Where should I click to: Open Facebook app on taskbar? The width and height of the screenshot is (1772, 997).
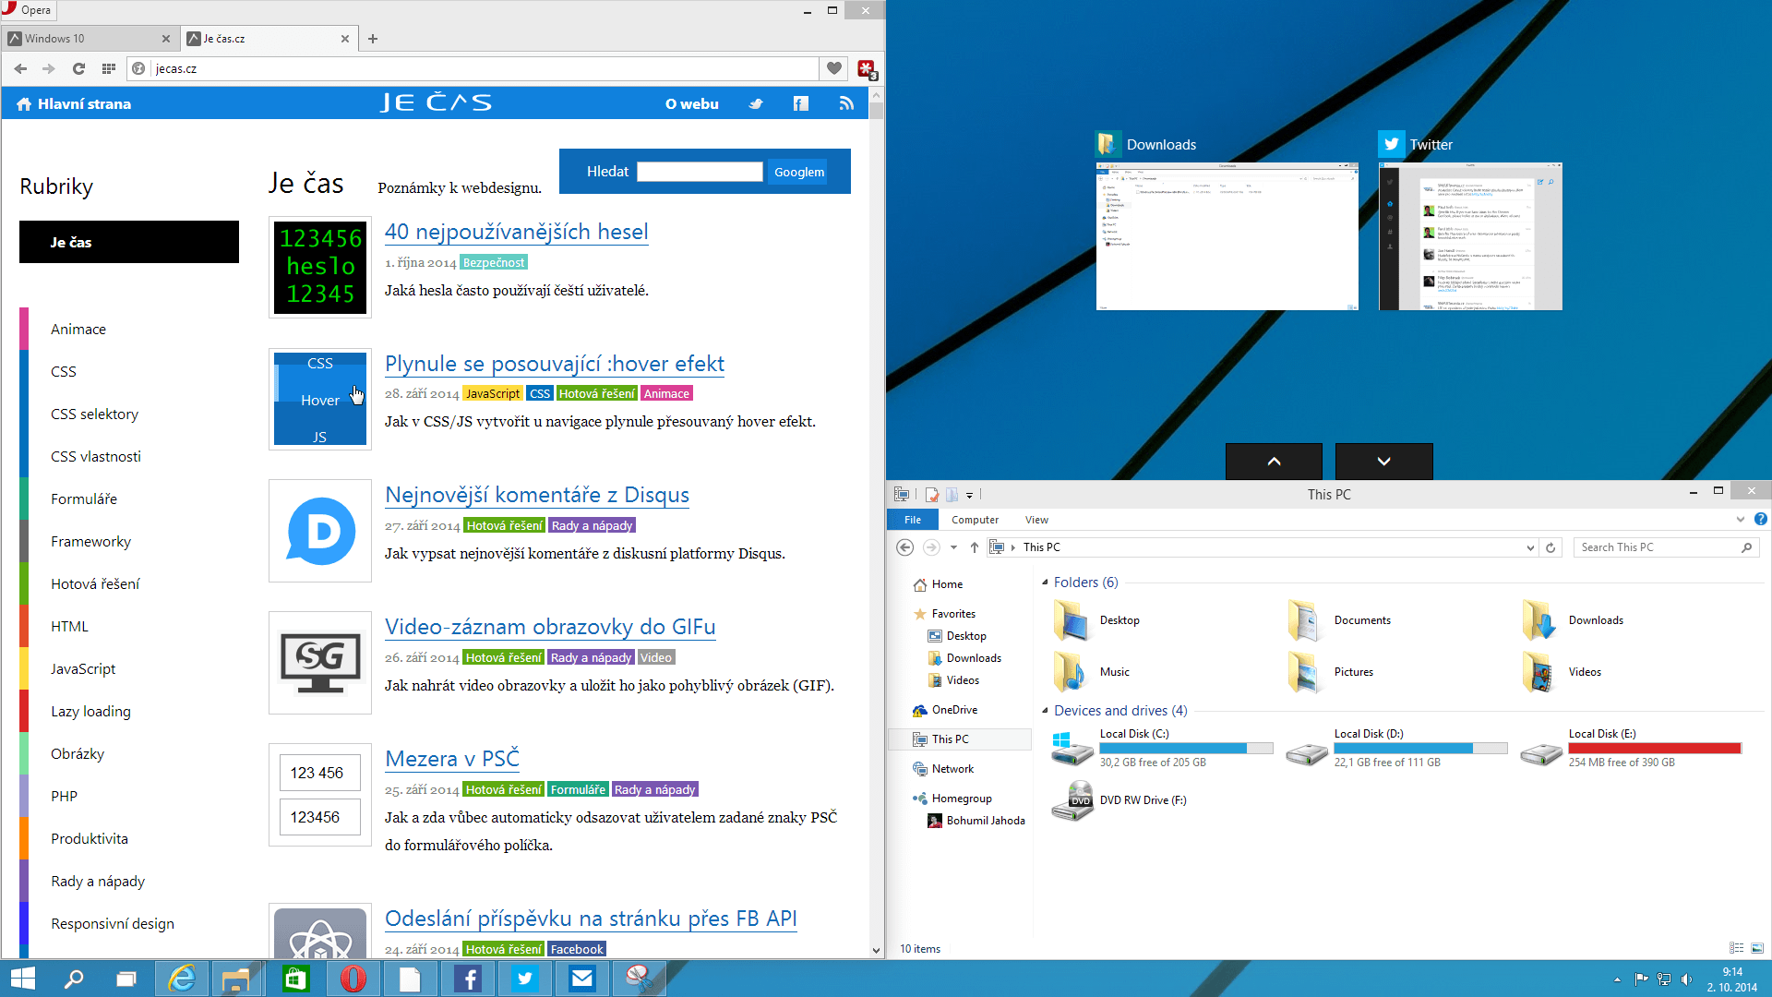point(468,979)
